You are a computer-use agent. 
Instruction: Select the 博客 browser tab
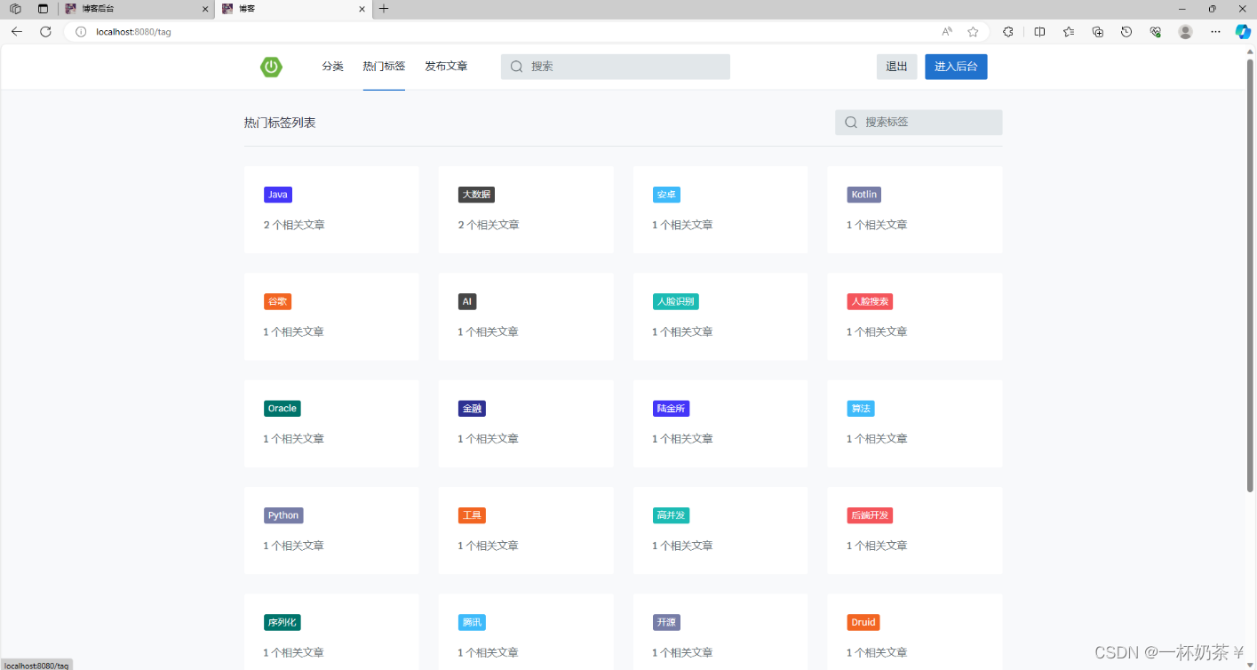tap(293, 9)
